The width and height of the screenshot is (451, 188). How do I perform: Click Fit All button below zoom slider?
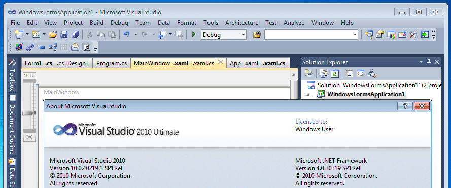coord(29,137)
